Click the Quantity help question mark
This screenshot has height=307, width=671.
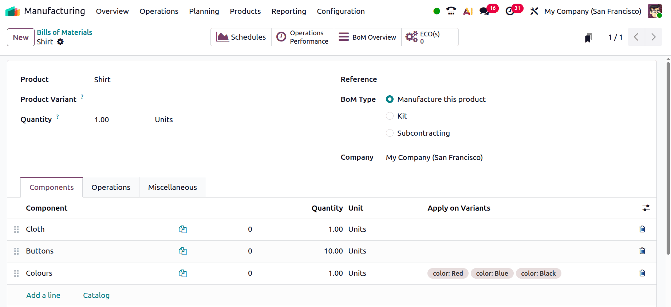click(x=58, y=117)
